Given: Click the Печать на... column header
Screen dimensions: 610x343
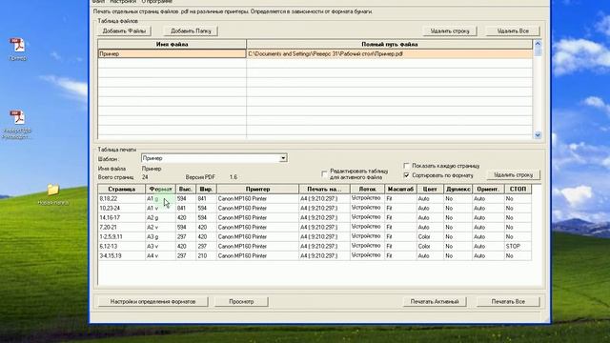Looking at the screenshot, I should (x=324, y=189).
